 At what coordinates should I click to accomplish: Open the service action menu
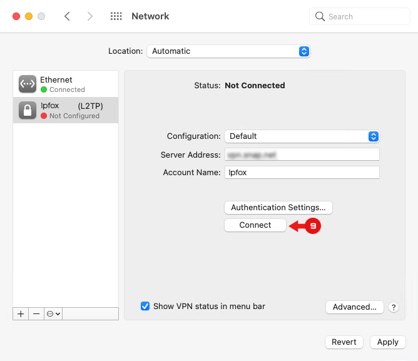pos(53,314)
